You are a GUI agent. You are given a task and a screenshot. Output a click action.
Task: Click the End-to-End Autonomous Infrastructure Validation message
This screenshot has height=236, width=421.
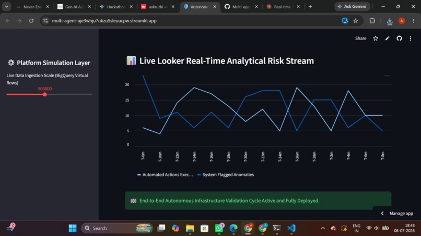(229, 201)
